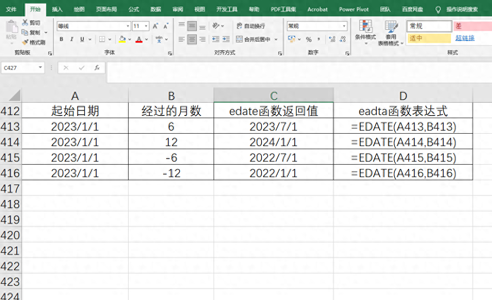Toggle middle vertical alignment
Screen dimensions: 492x300
point(192,26)
